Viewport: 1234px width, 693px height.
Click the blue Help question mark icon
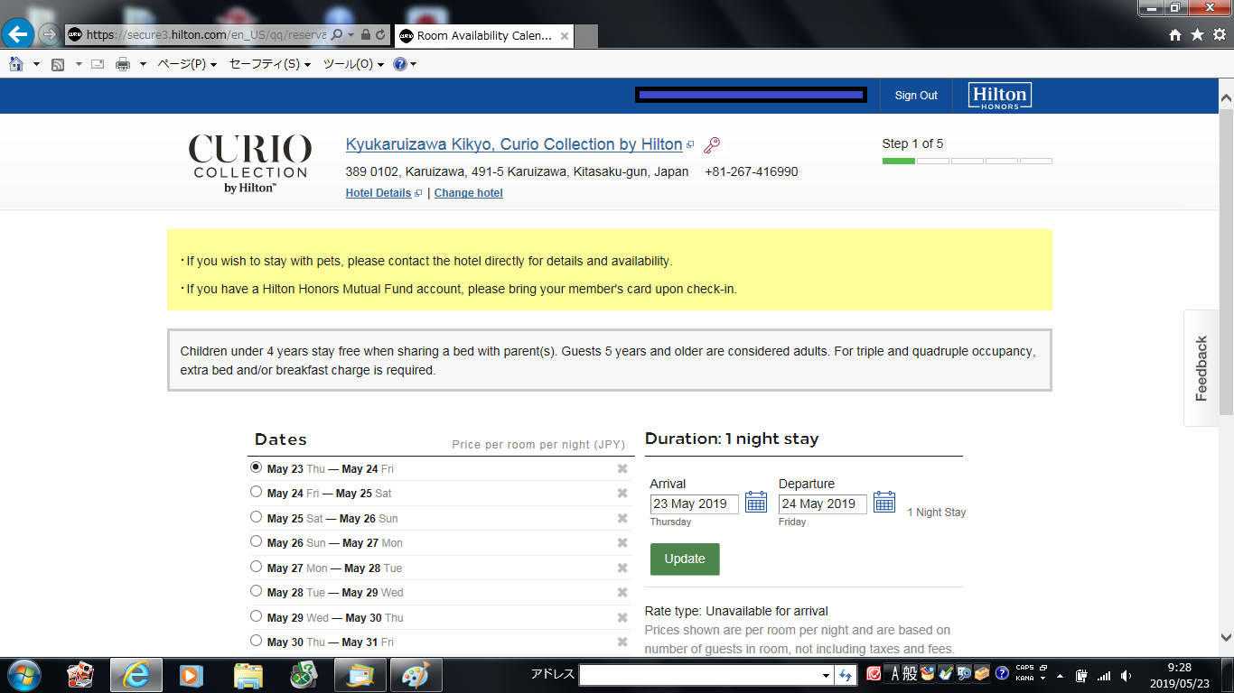pos(400,64)
